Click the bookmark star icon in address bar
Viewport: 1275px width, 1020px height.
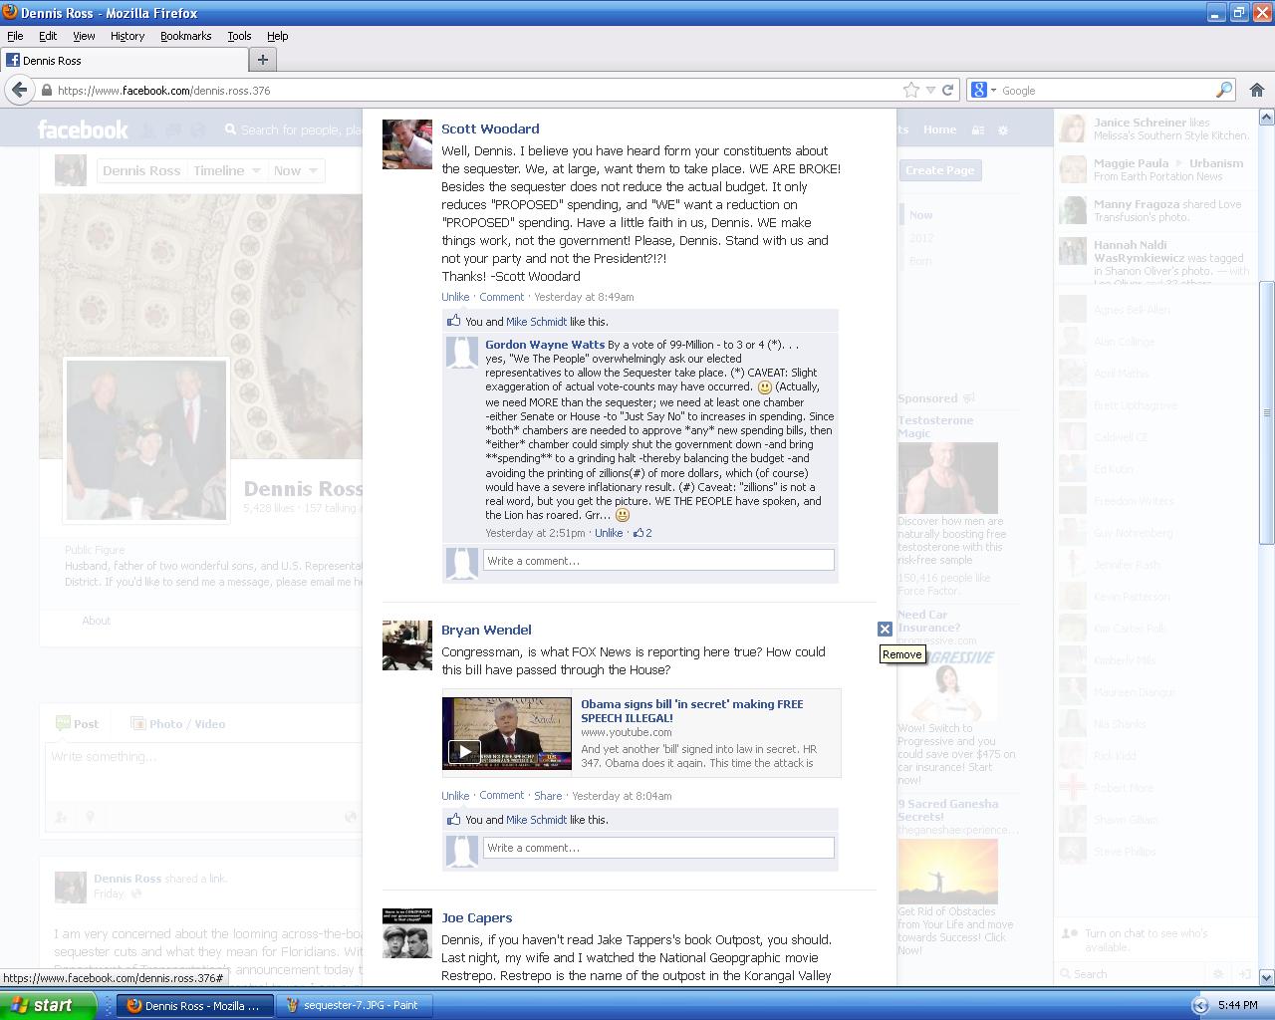click(x=910, y=90)
